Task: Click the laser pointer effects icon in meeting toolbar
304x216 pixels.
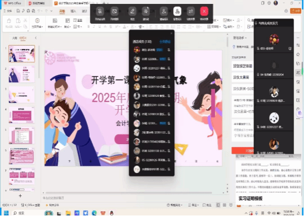Action: 146,11
